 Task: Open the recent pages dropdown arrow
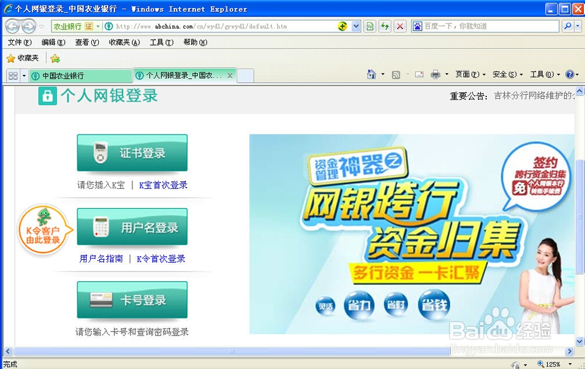[x=42, y=26]
